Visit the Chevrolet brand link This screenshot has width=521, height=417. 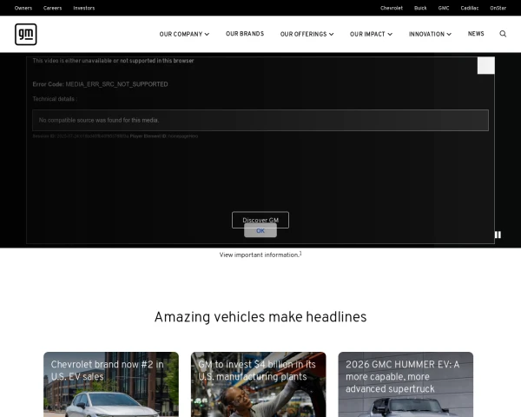tap(392, 8)
